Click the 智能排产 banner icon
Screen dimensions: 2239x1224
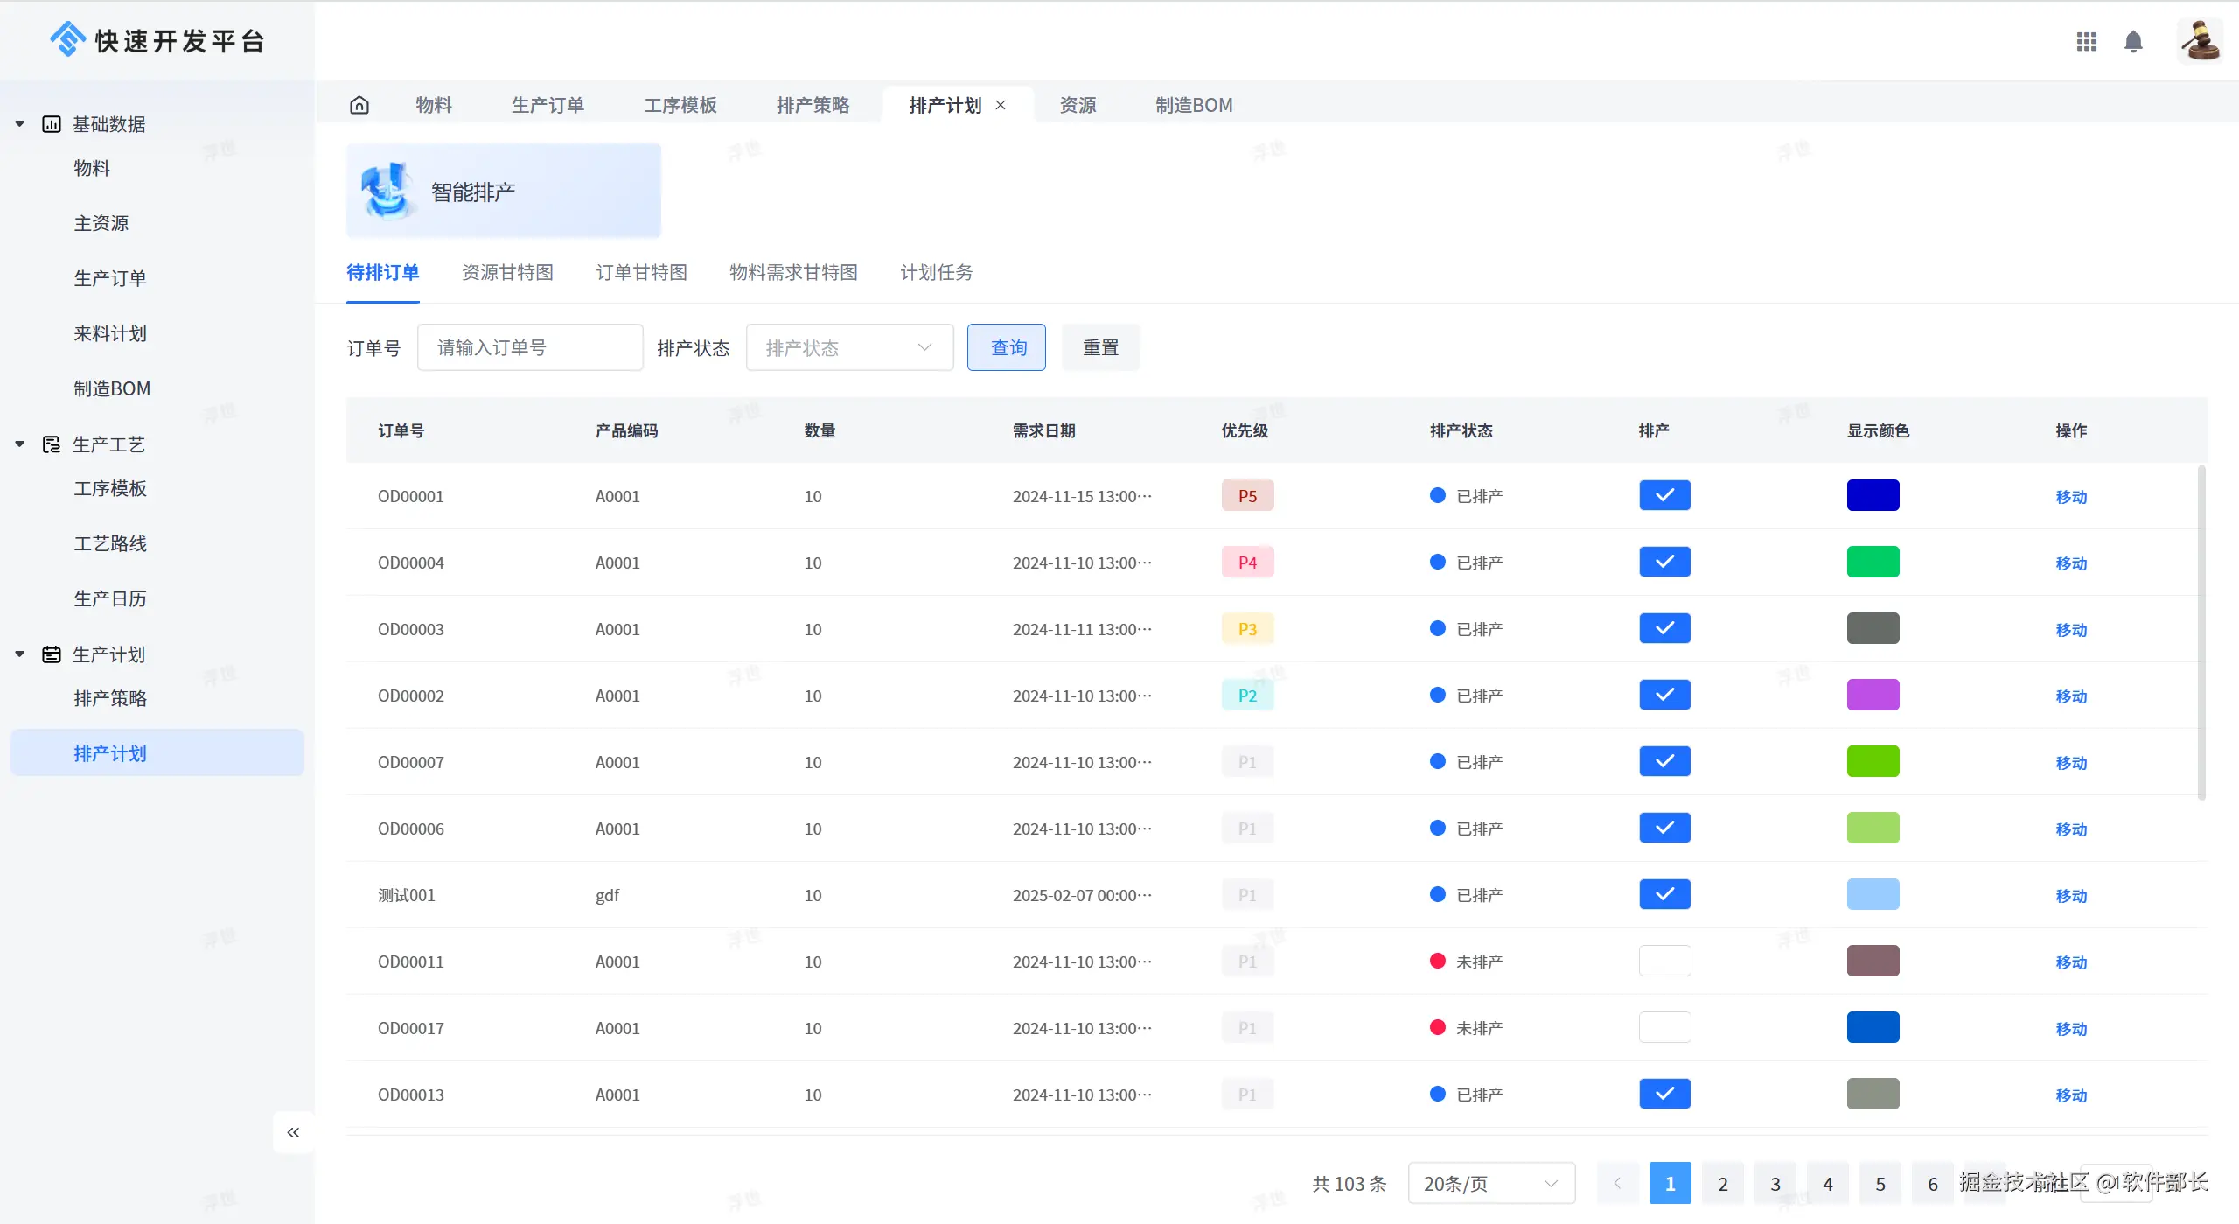(x=387, y=191)
